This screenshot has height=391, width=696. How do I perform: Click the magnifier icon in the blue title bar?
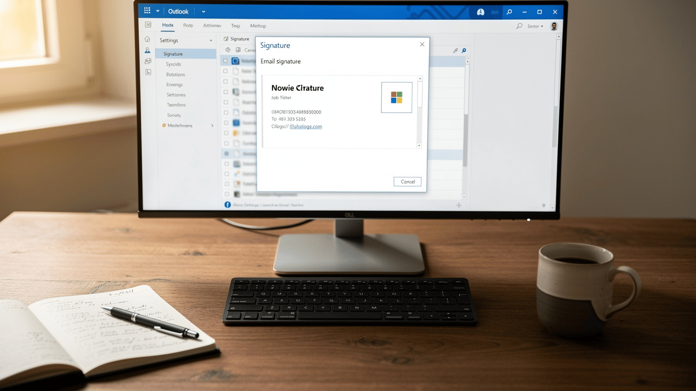[509, 11]
